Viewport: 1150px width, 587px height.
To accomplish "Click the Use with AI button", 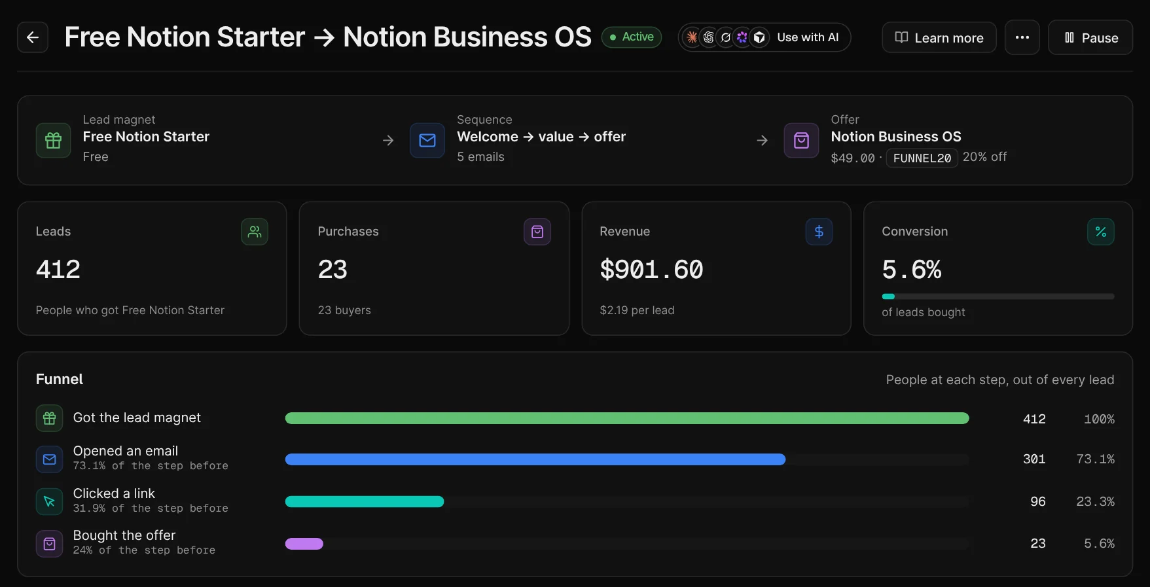I will pos(764,37).
